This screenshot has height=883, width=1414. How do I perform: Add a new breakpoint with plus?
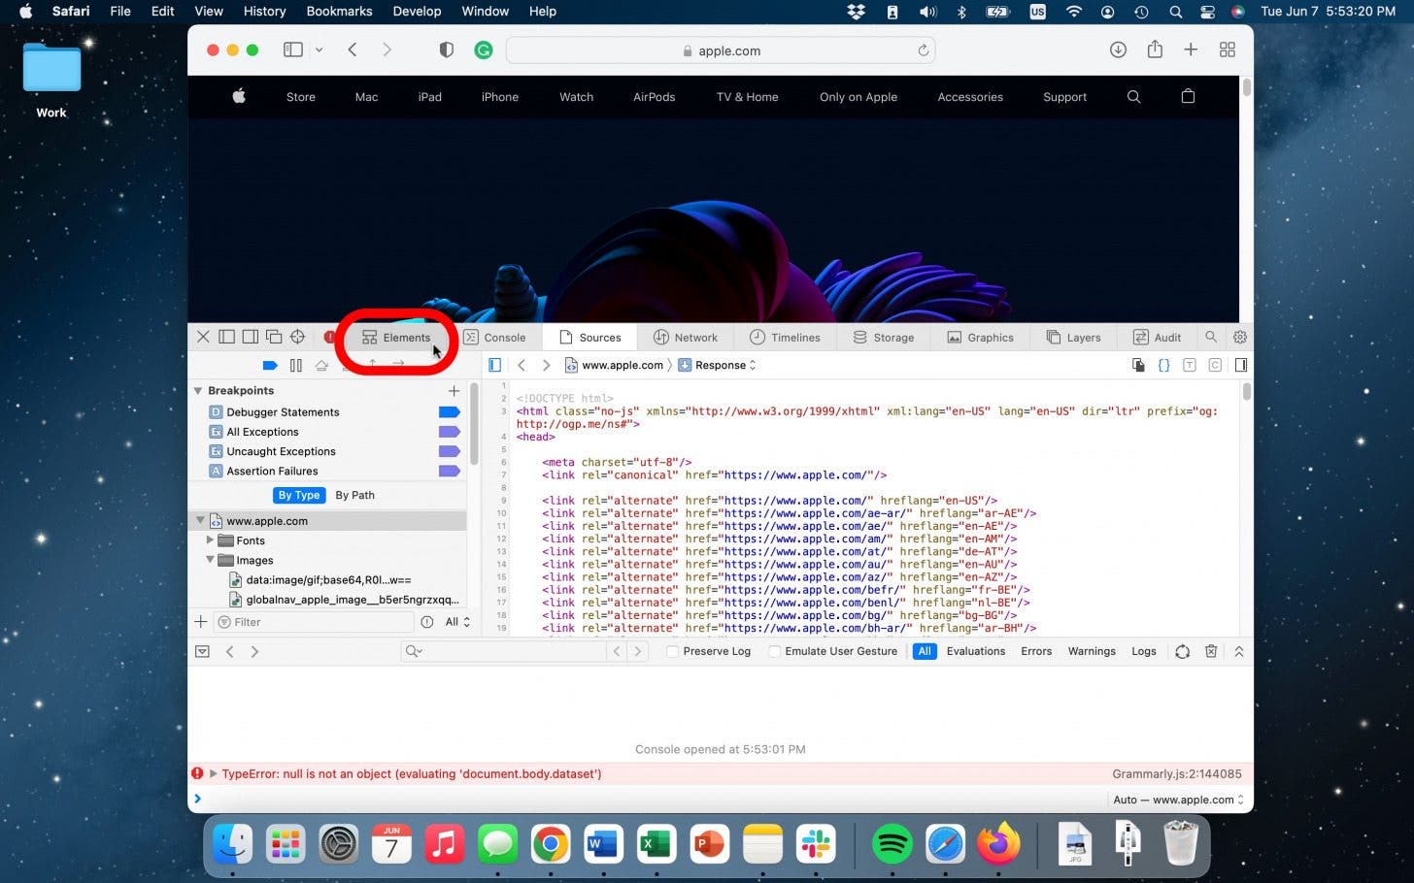[x=454, y=390]
